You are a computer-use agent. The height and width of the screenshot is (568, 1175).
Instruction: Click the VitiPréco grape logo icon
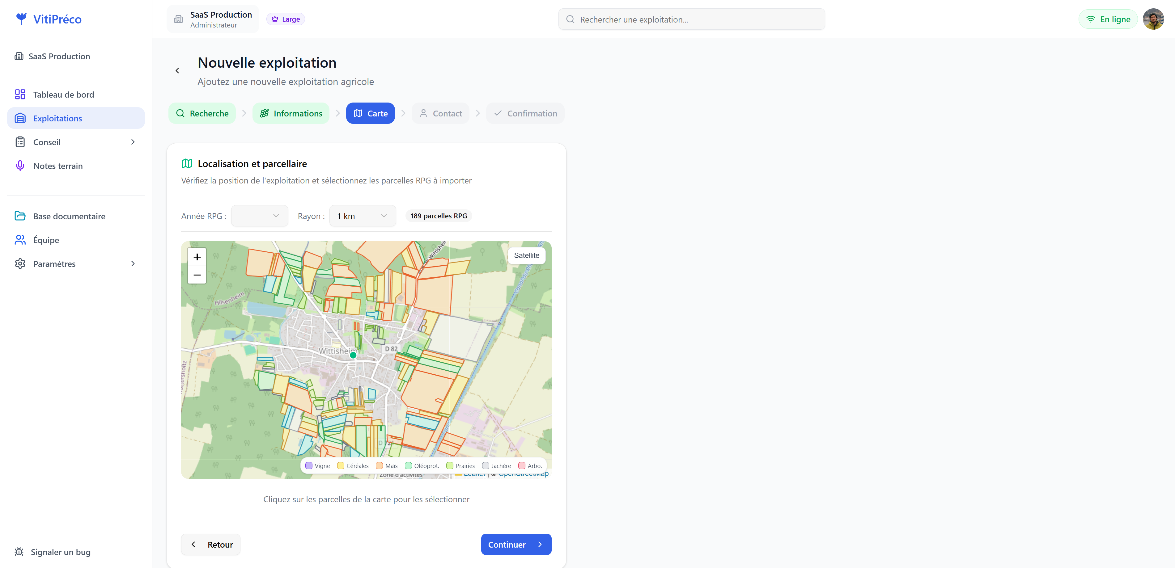pos(21,19)
